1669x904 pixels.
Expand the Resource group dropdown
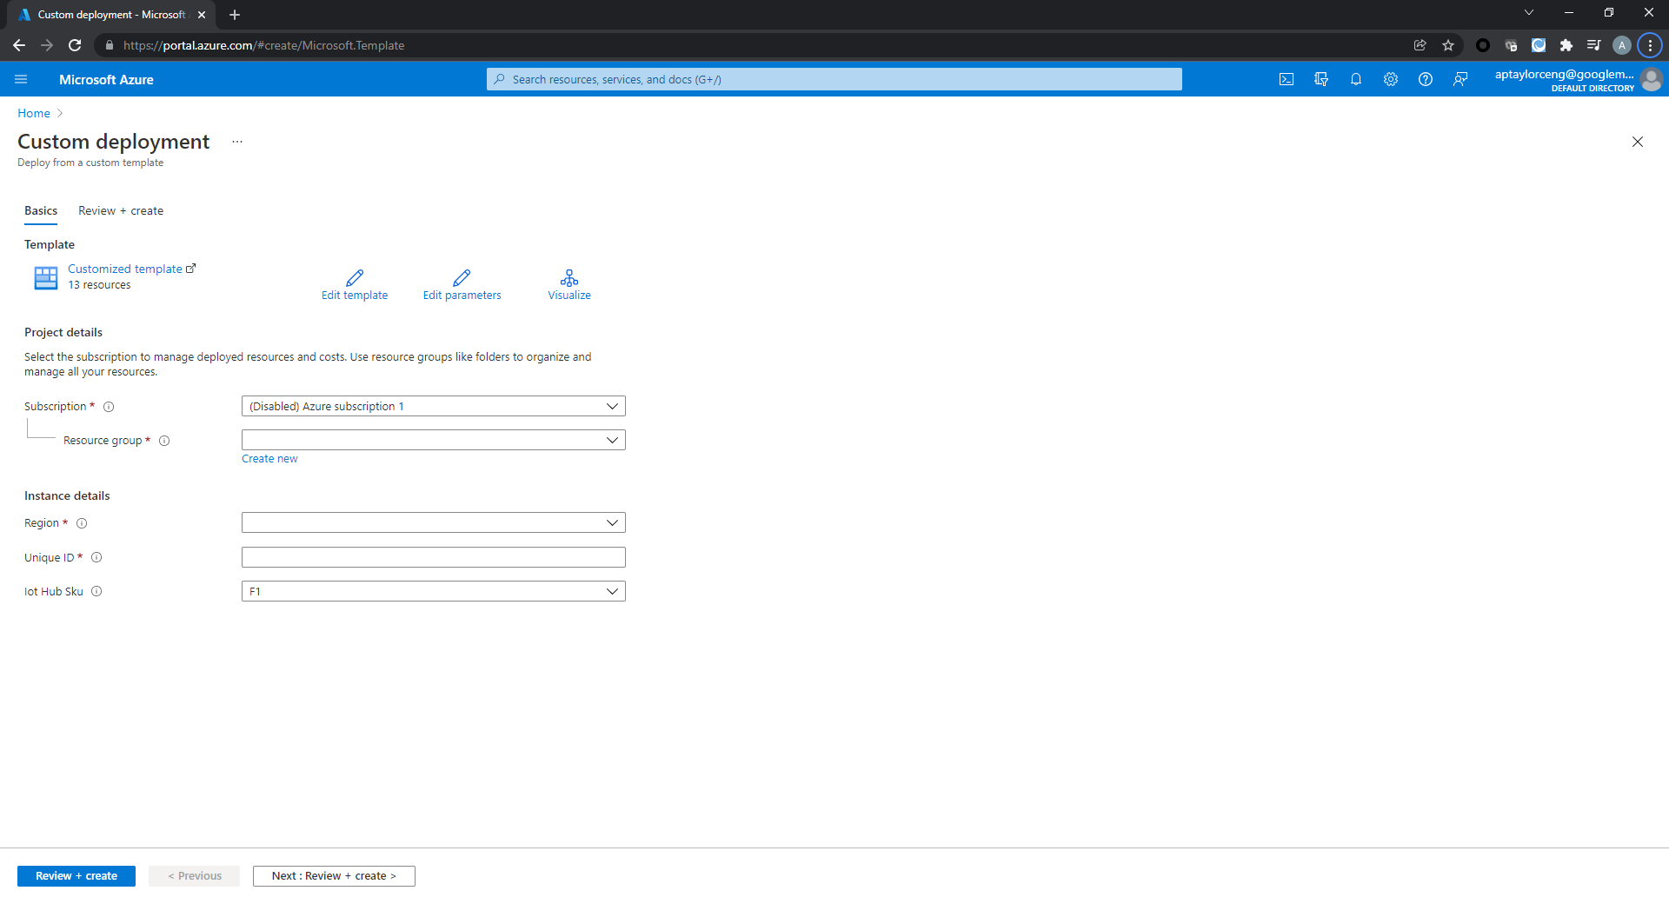tap(433, 440)
